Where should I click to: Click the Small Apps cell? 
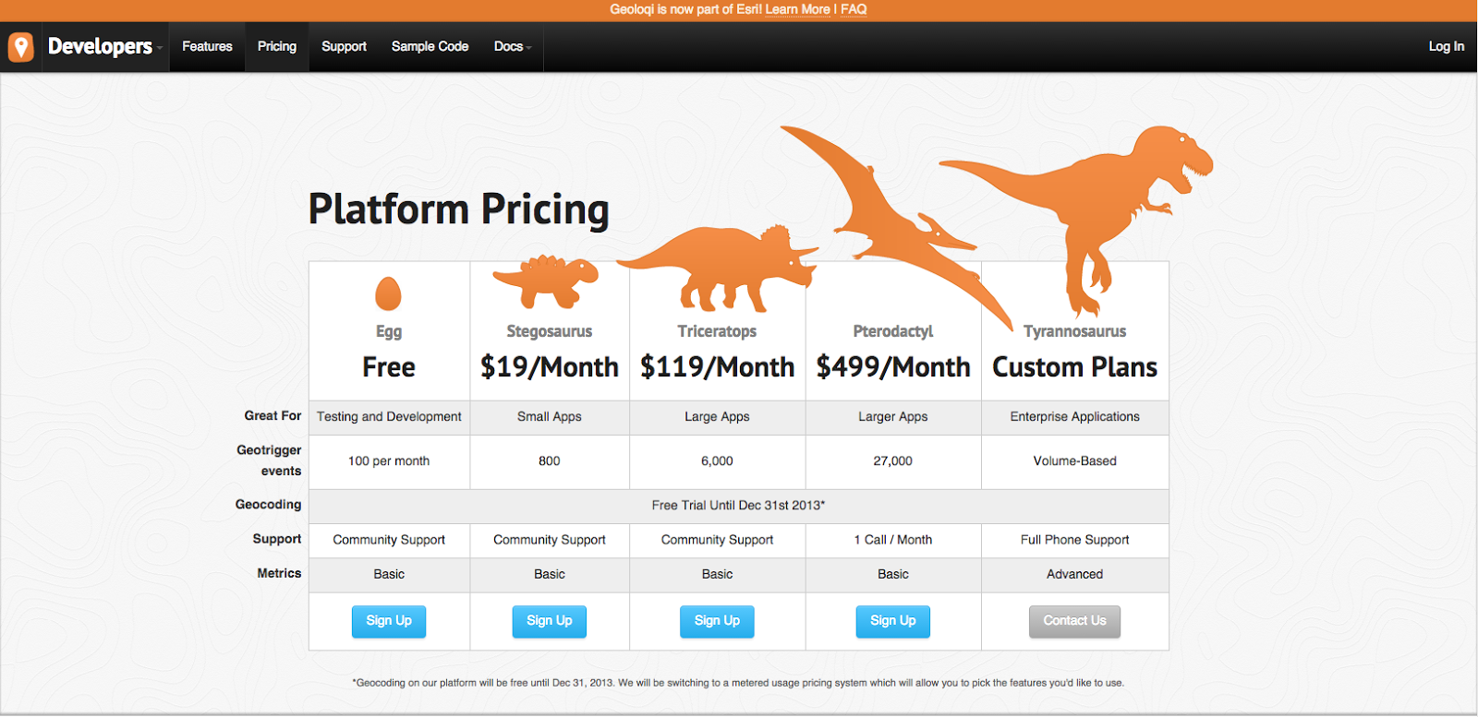(550, 417)
